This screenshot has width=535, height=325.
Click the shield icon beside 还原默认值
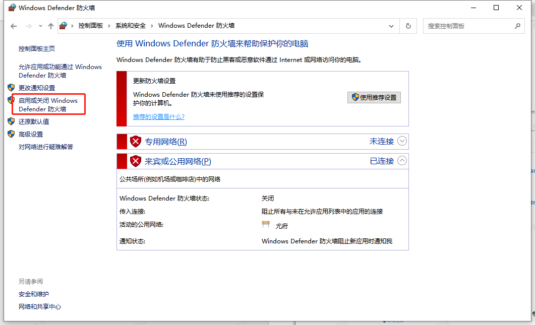[x=11, y=121]
